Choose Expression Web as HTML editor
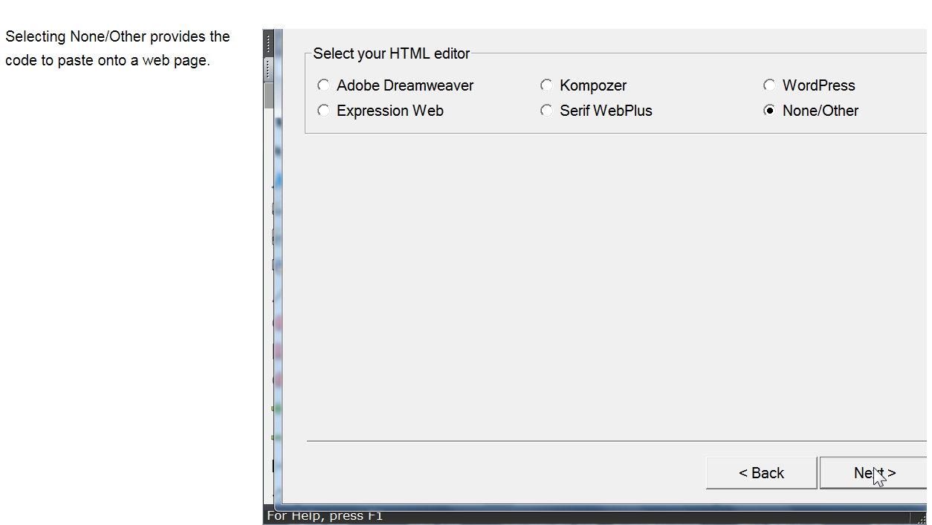The width and height of the screenshot is (932, 525). coord(323,111)
